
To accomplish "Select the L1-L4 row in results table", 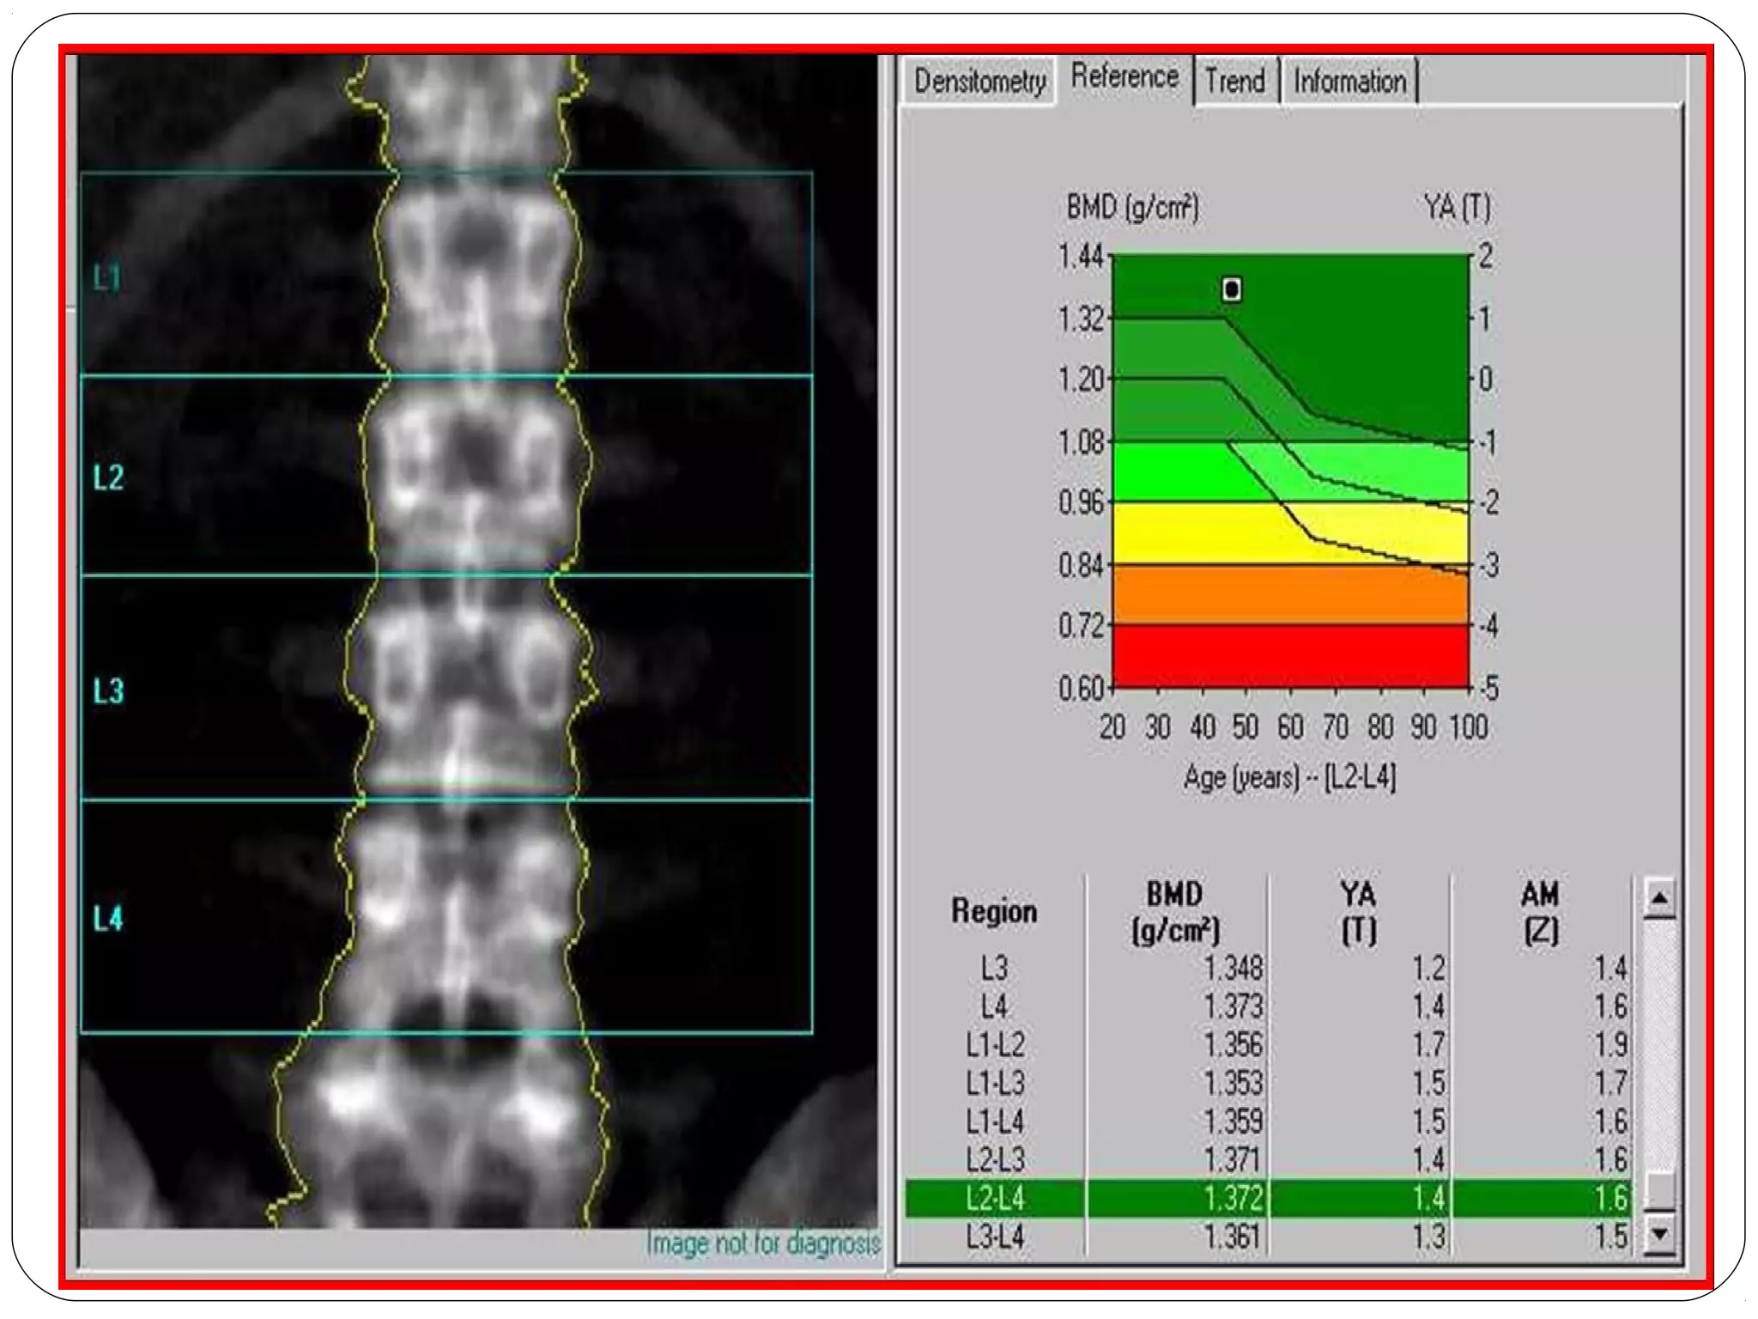I will pyautogui.click(x=994, y=1121).
